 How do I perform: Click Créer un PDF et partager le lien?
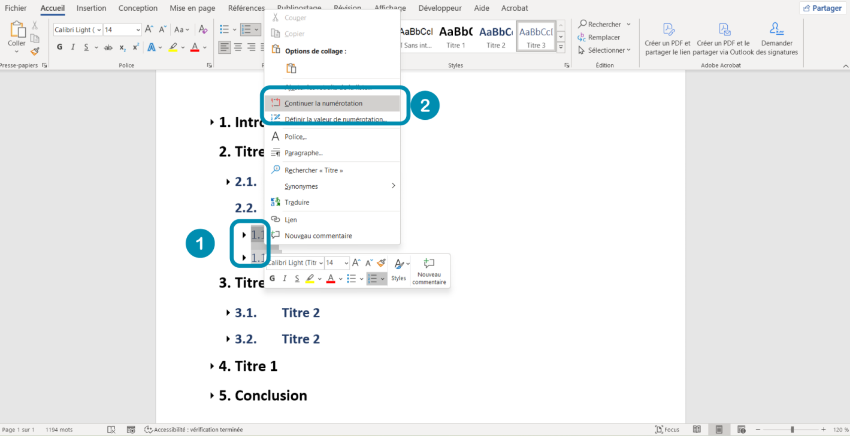667,40
